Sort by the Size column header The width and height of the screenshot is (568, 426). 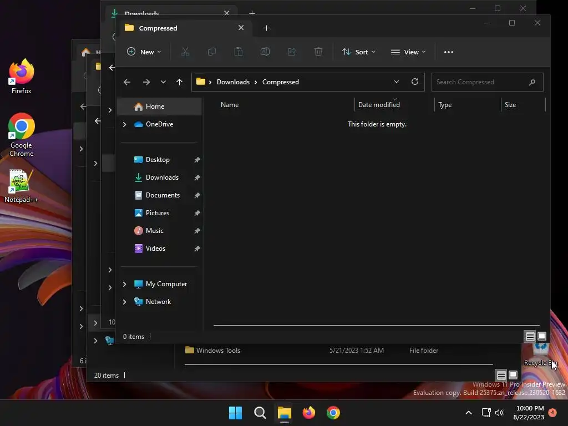pyautogui.click(x=510, y=105)
